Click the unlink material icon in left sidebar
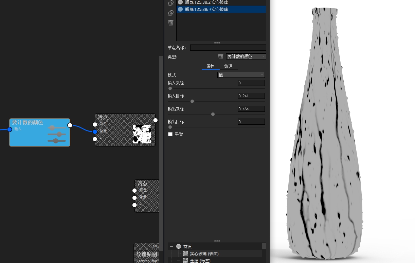Screen dimensions: 415x263 pos(170,3)
